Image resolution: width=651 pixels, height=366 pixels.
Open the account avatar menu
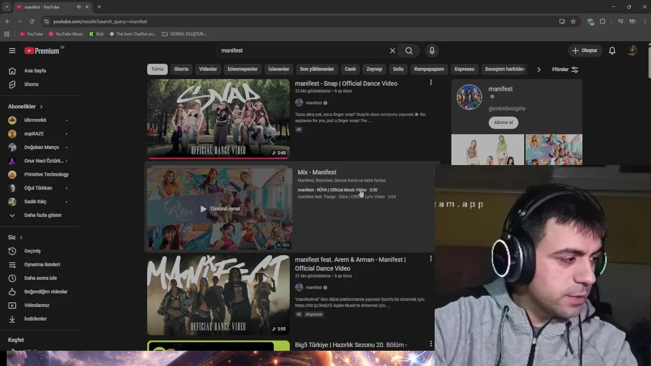[632, 50]
